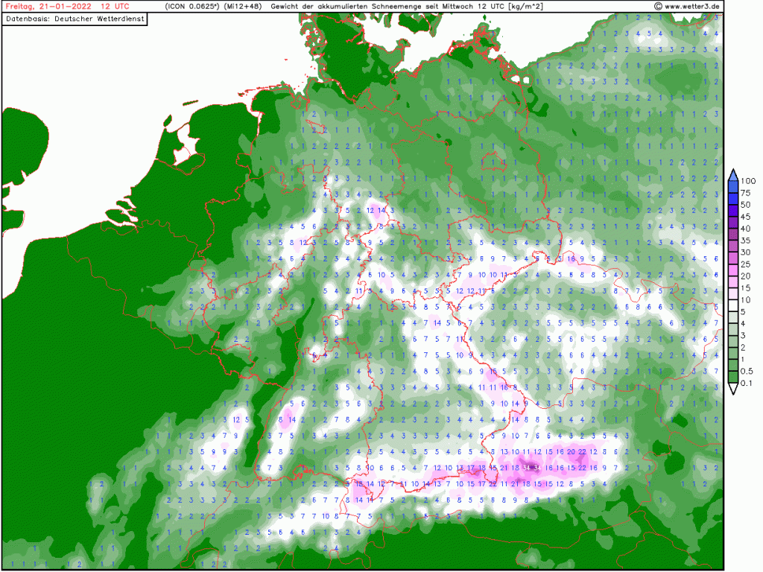Click the blue arrow atop the legend
Image resolution: width=763 pixels, height=572 pixels.
pyautogui.click(x=733, y=174)
